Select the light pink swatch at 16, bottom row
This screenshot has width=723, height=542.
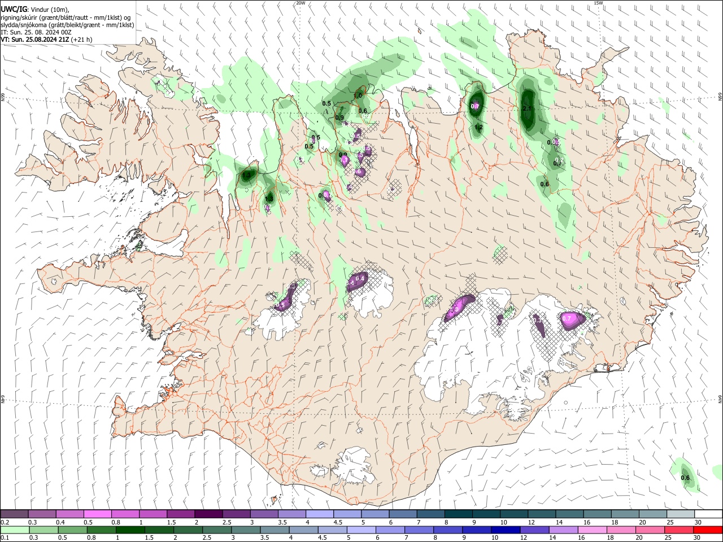point(593,530)
